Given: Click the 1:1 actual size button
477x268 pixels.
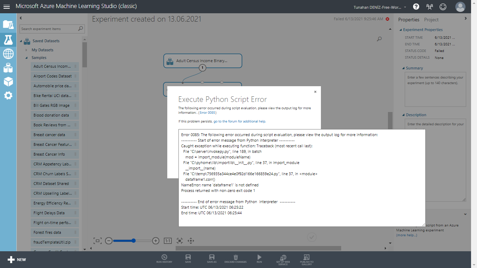Looking at the screenshot, I should (168, 240).
